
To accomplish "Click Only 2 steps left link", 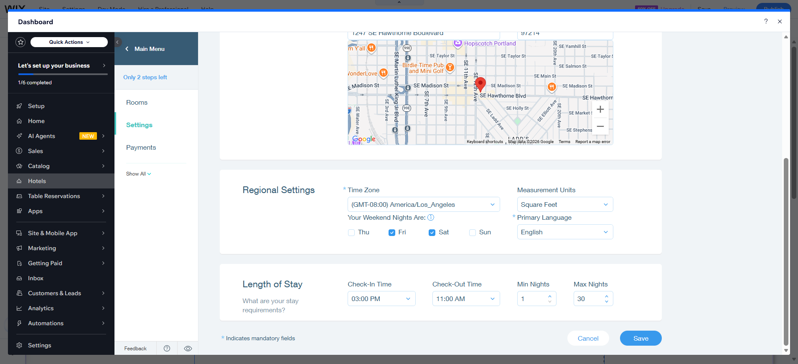I will point(145,77).
